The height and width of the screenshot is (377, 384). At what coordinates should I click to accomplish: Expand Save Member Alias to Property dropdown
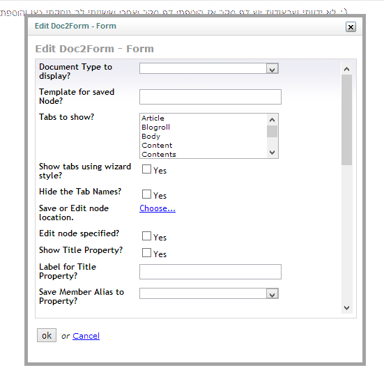pyautogui.click(x=209, y=293)
